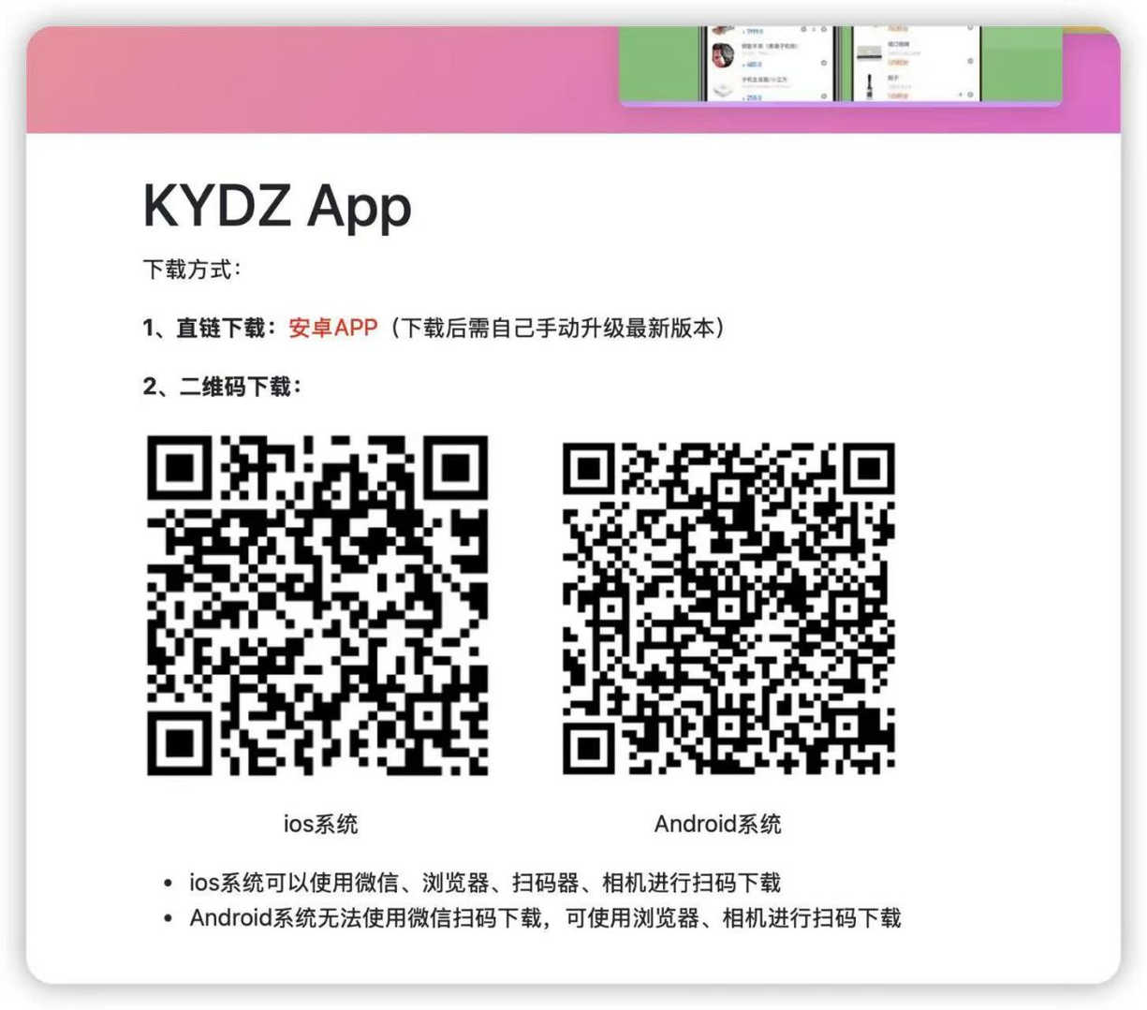Click the ios系统 caption under QR code
Viewport: 1147px width, 1010px height.
click(320, 824)
